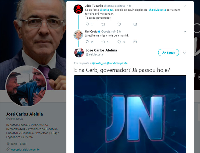Visit josecarlosaleluia.com.br website link
The image size is (200, 153).
point(25,150)
